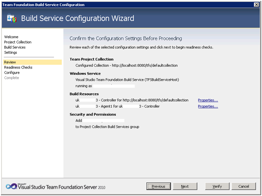This screenshot has width=262, height=196.
Task: Click the Build Service Configuration Wizard title
Action: click(x=77, y=18)
